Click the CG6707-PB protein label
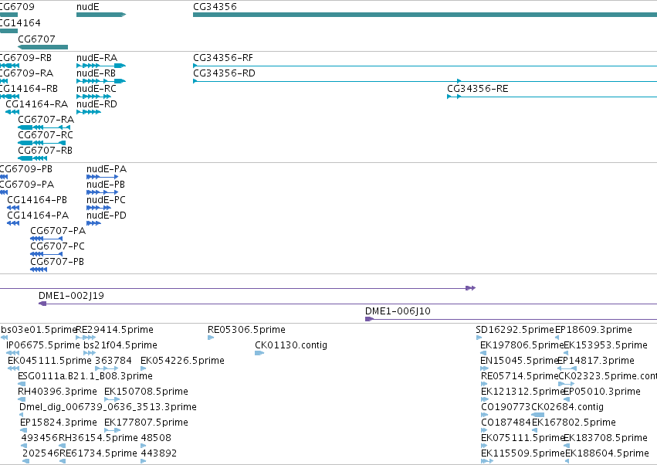Screen dimensions: 657x465 [57, 262]
